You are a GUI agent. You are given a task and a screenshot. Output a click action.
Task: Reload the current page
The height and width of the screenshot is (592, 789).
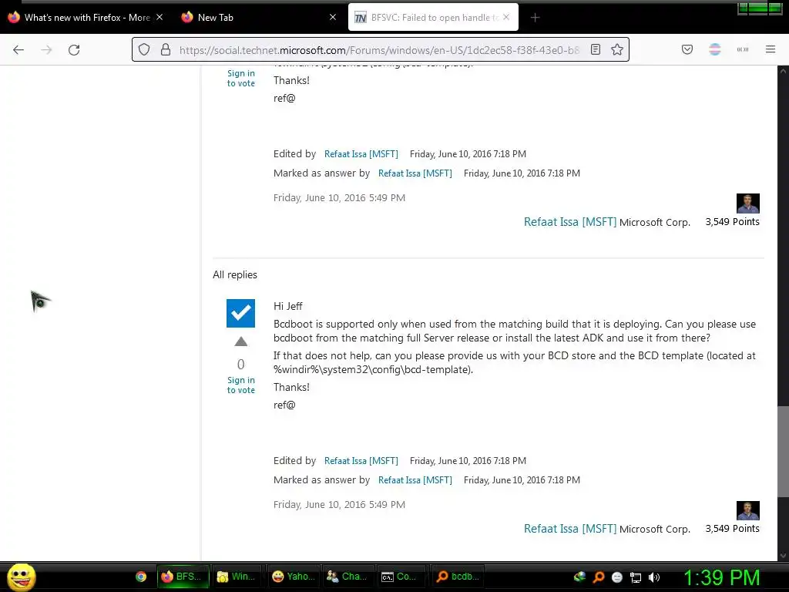click(x=74, y=50)
